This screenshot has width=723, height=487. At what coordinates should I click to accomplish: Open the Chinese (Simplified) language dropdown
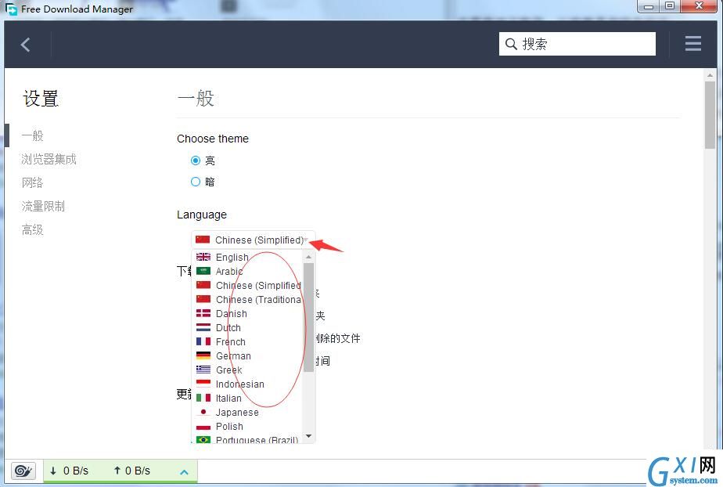pos(254,240)
